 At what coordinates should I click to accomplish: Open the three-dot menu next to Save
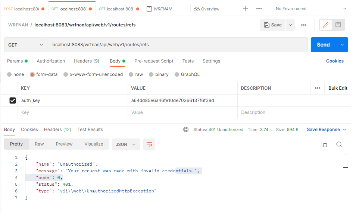(x=304, y=25)
